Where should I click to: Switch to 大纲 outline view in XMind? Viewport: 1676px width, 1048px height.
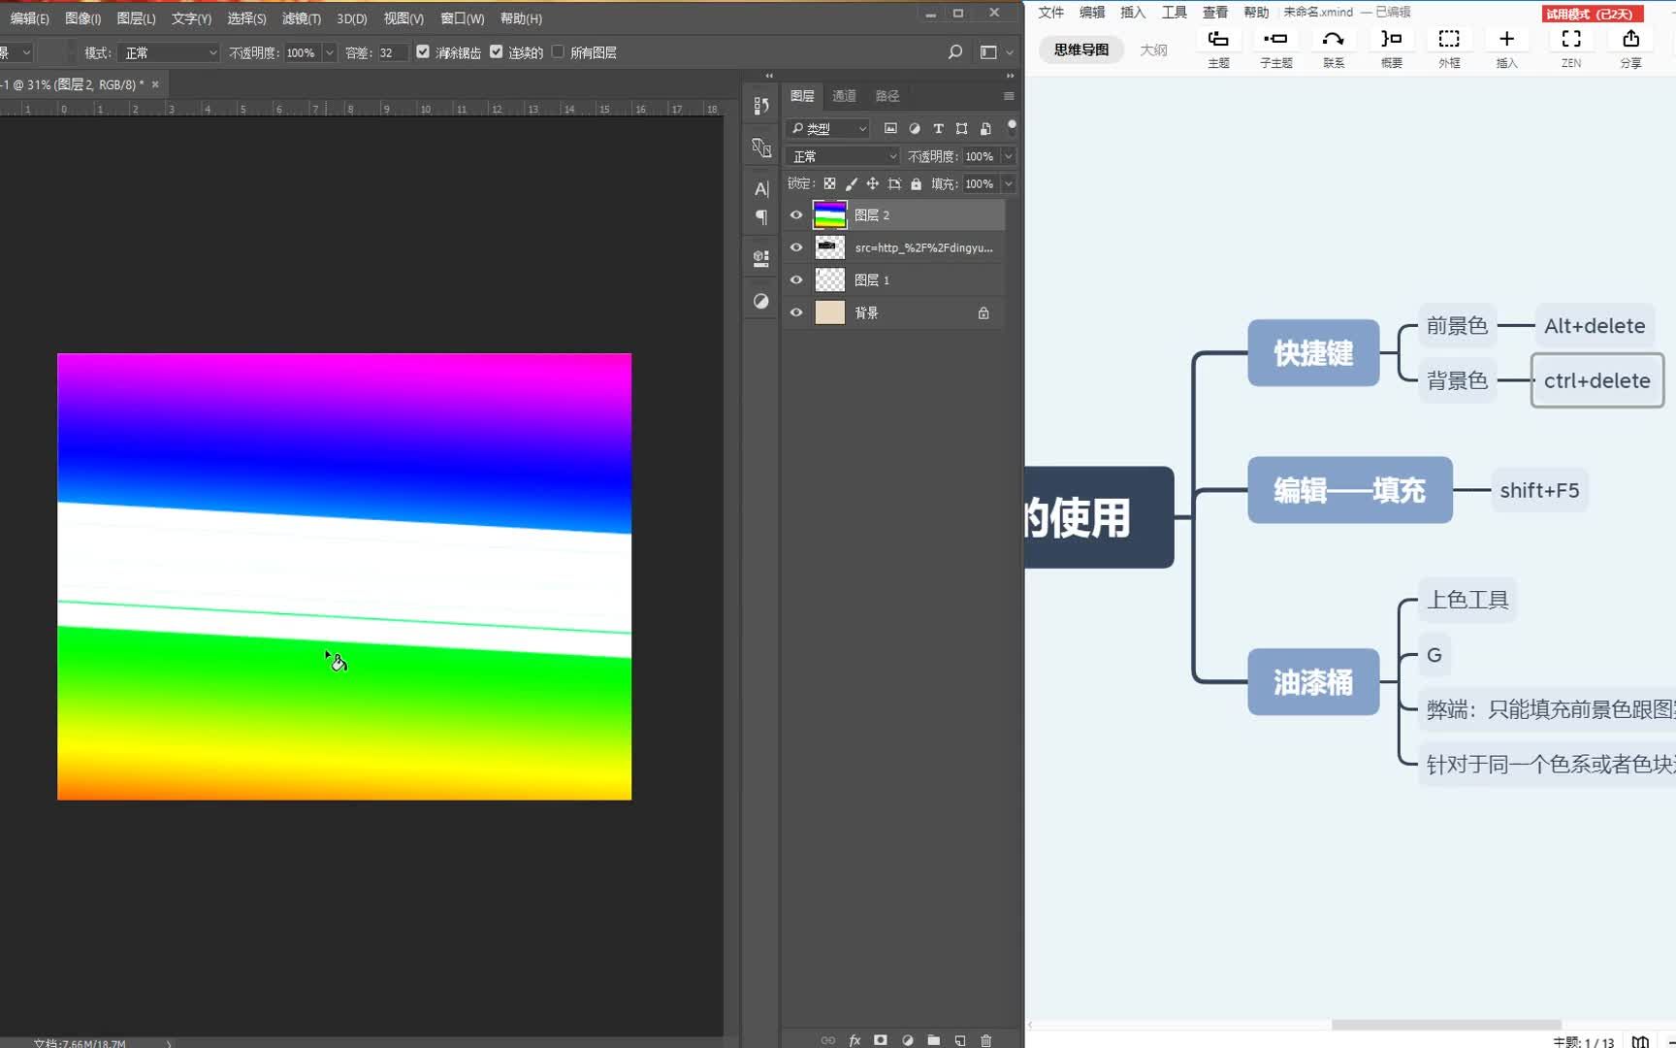[1153, 49]
